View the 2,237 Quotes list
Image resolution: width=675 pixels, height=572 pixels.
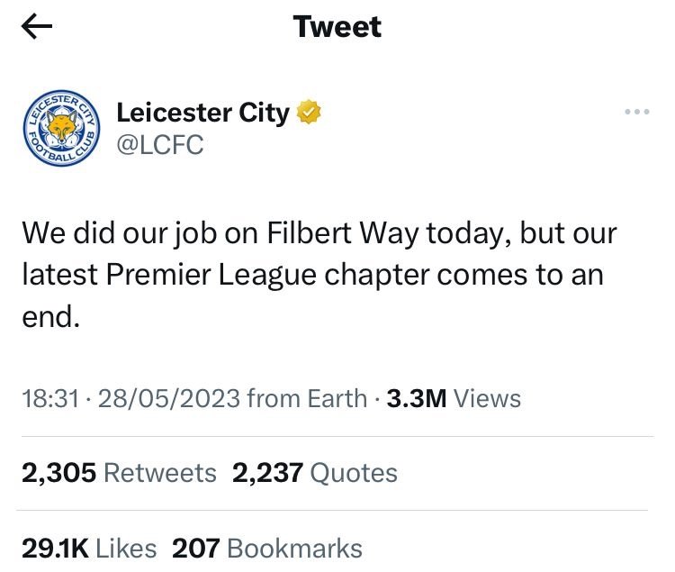315,473
